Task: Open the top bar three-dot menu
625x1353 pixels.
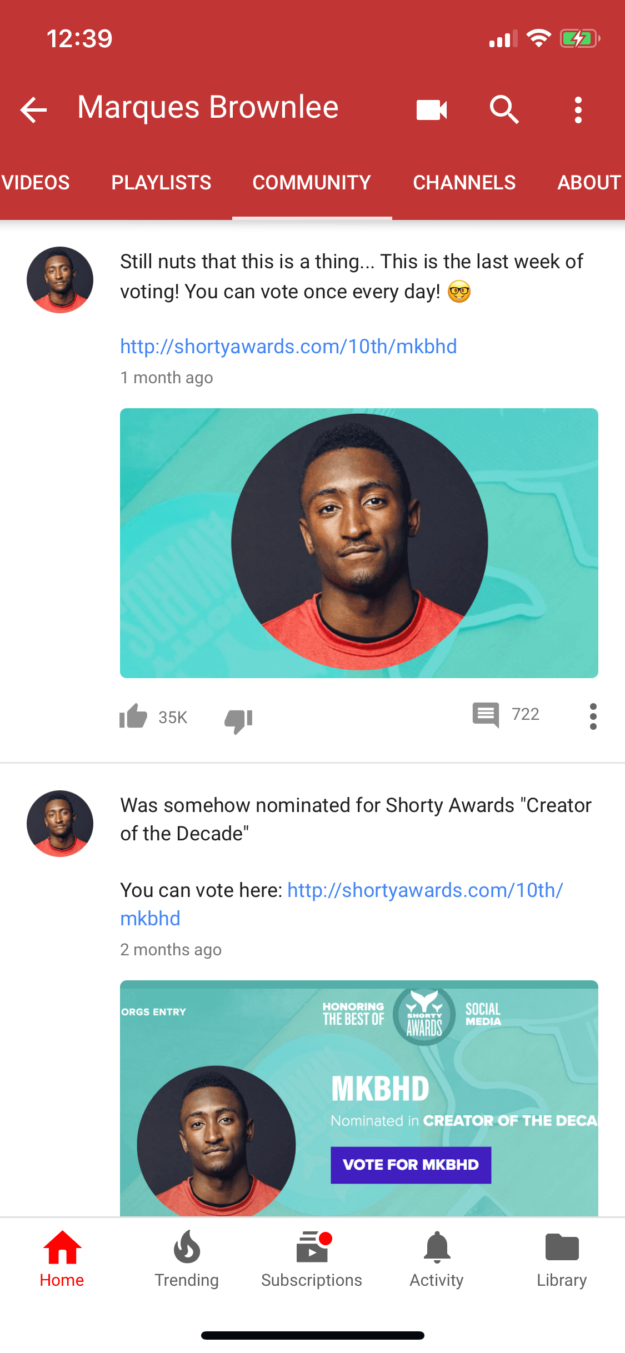Action: point(578,109)
